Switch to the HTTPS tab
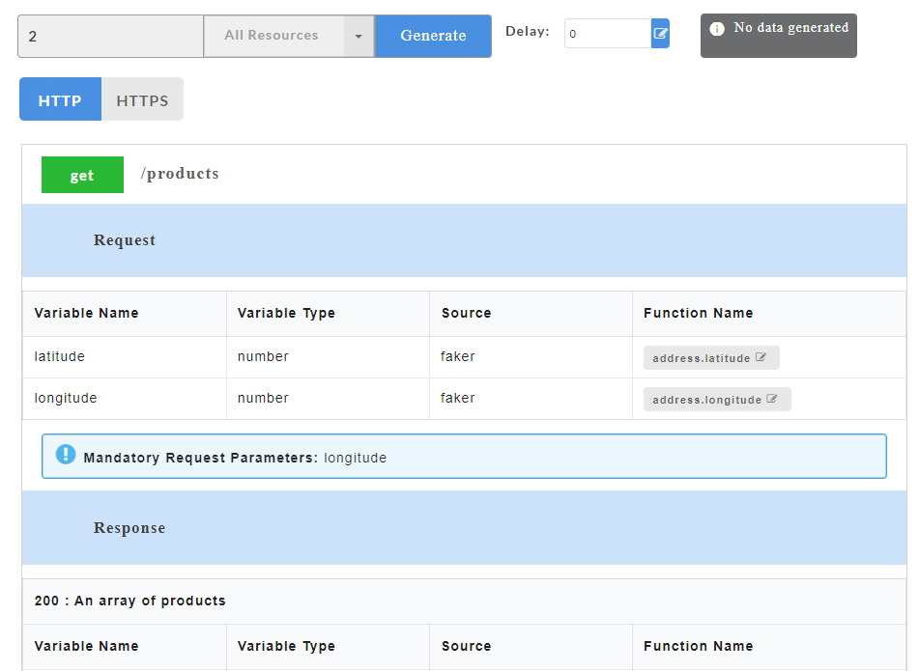The image size is (919, 671). [142, 99]
